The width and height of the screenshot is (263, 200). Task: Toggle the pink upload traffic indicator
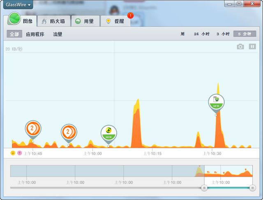(x=20, y=153)
